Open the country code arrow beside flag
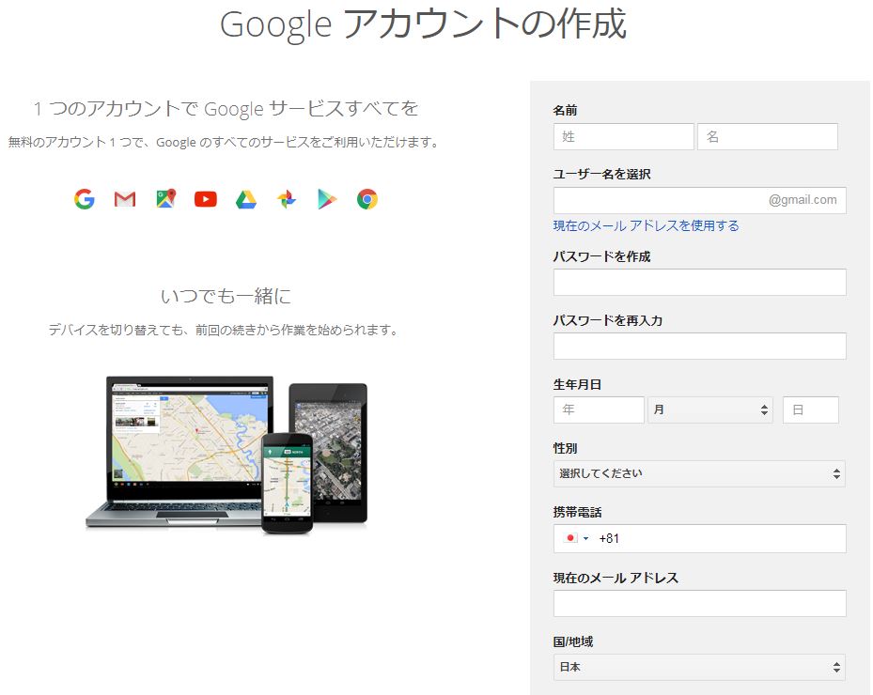 tap(585, 539)
